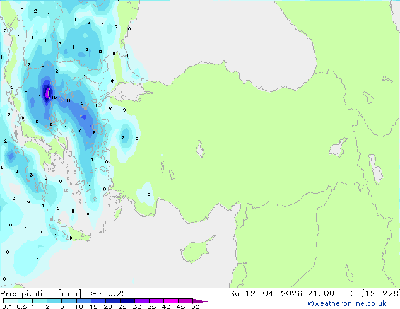Click the legend label '25'

point(122,306)
